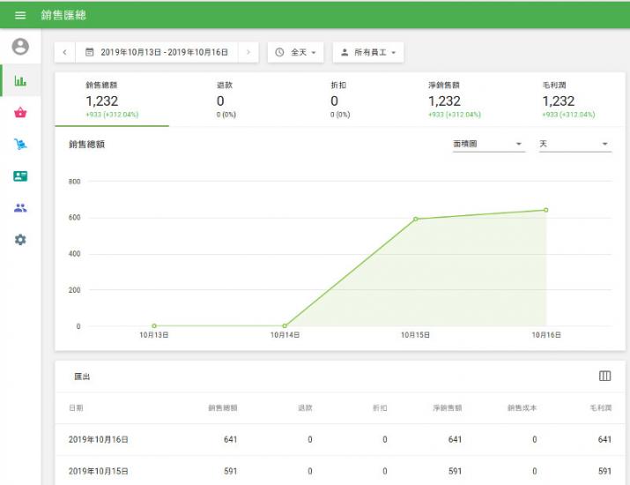This screenshot has height=485, width=630.
Task: Open the employees ID card icon
Action: pos(20,175)
